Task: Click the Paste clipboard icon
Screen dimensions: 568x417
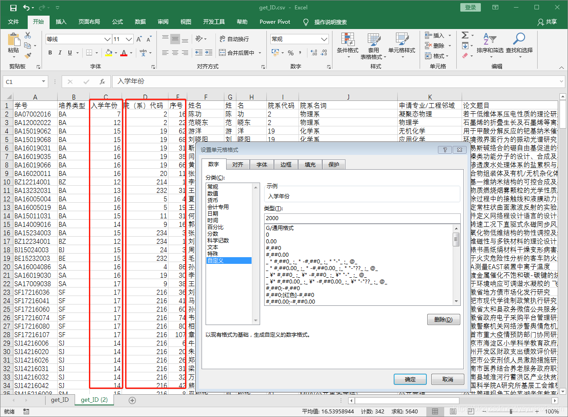Action: point(14,39)
